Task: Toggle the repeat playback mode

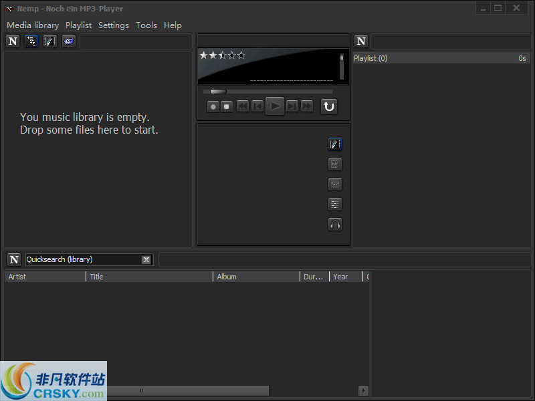Action: [328, 106]
